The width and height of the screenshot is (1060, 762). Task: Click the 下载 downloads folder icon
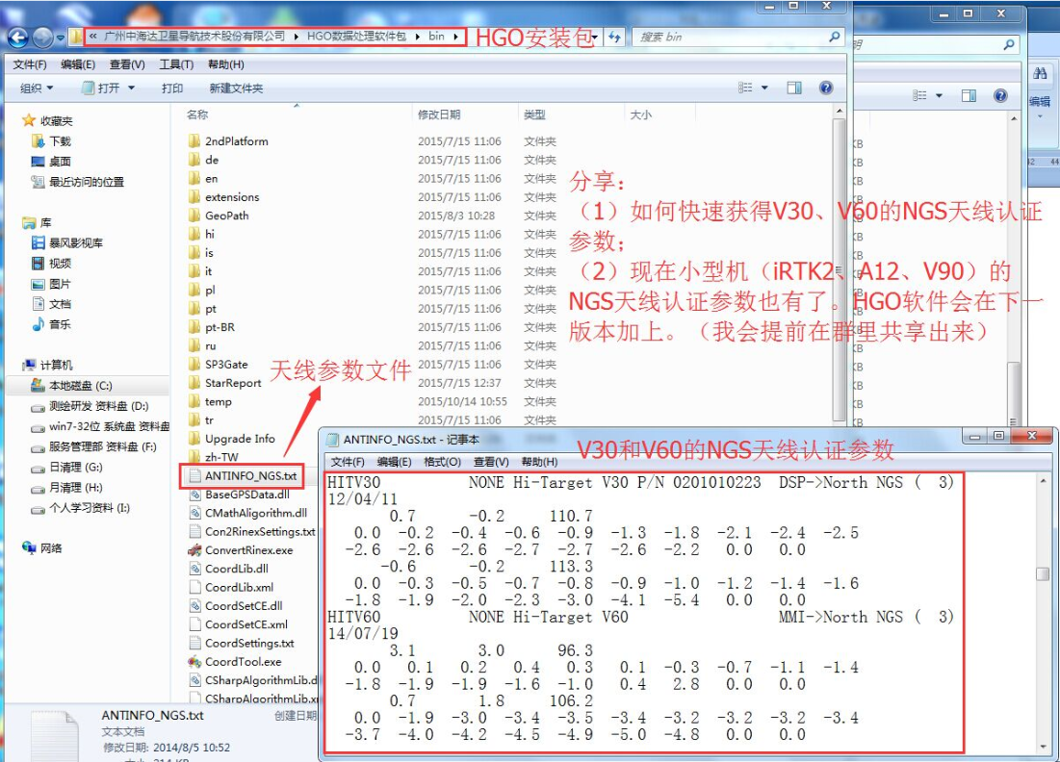pos(38,140)
